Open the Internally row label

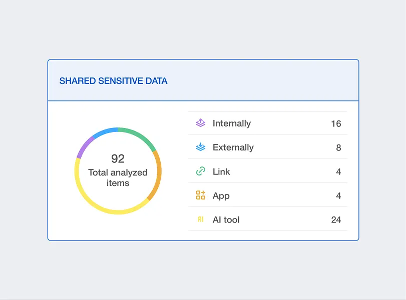tap(232, 123)
